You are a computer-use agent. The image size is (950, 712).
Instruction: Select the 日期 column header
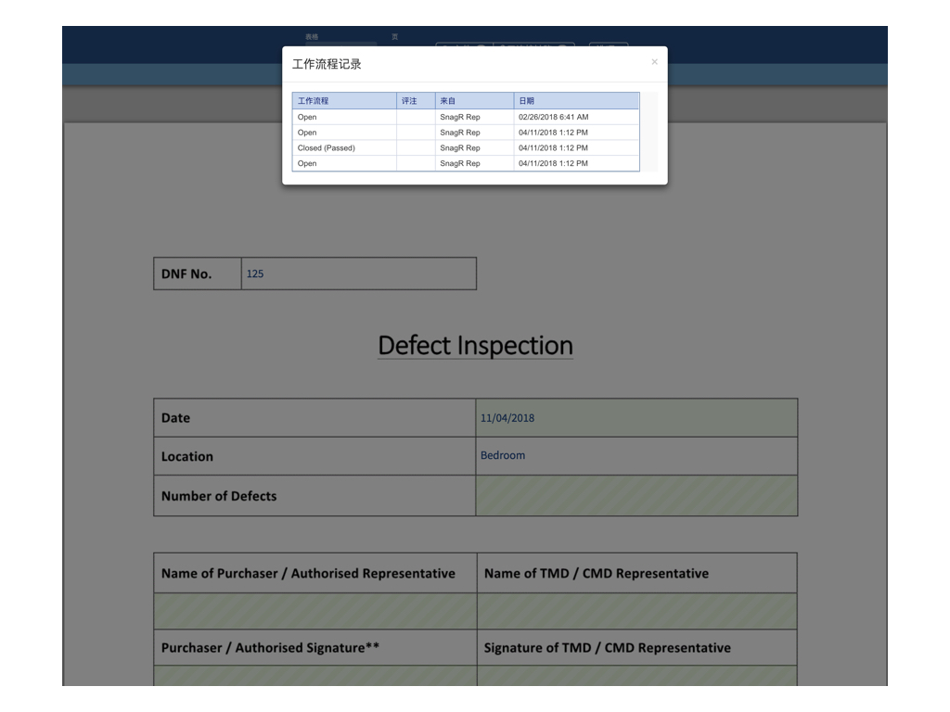[x=576, y=100]
